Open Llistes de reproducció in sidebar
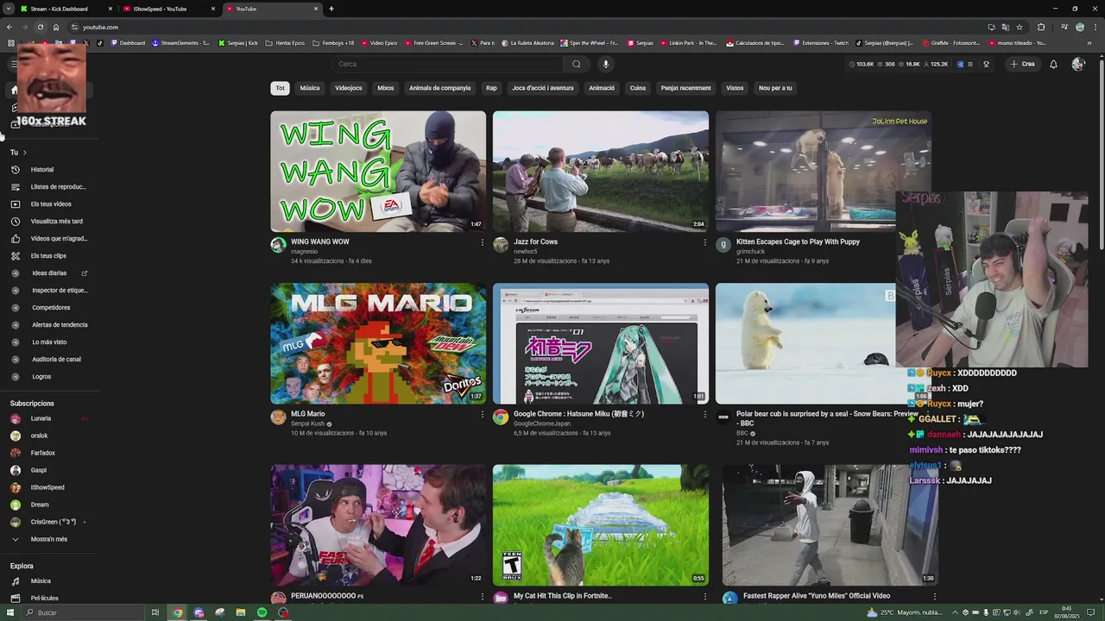 point(58,187)
